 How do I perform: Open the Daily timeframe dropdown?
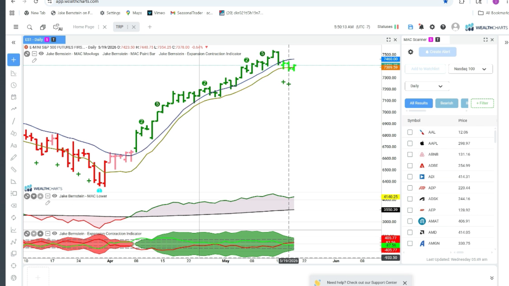[x=427, y=86]
